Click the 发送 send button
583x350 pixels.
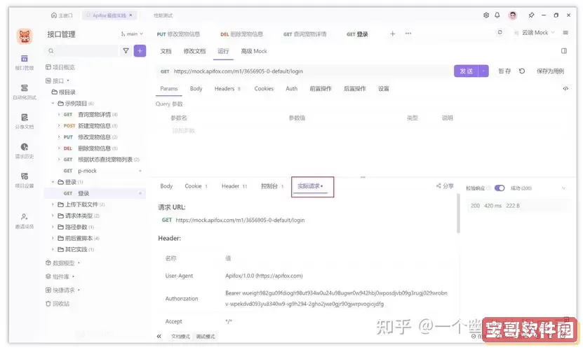point(467,71)
